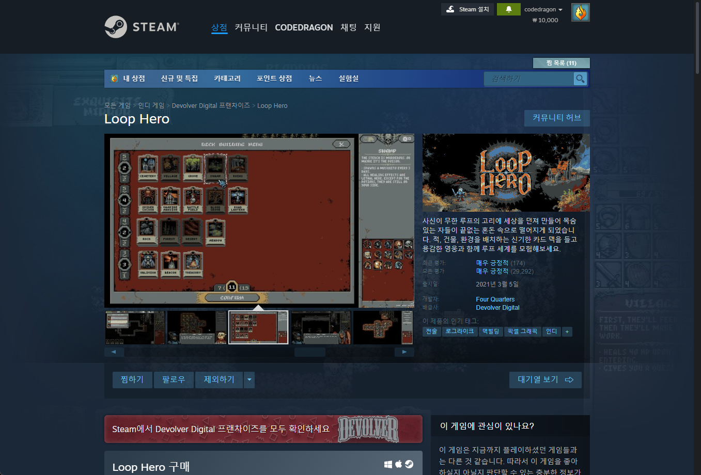The height and width of the screenshot is (475, 701).
Task: Click the Devolver logo on banner
Action: pos(368,429)
